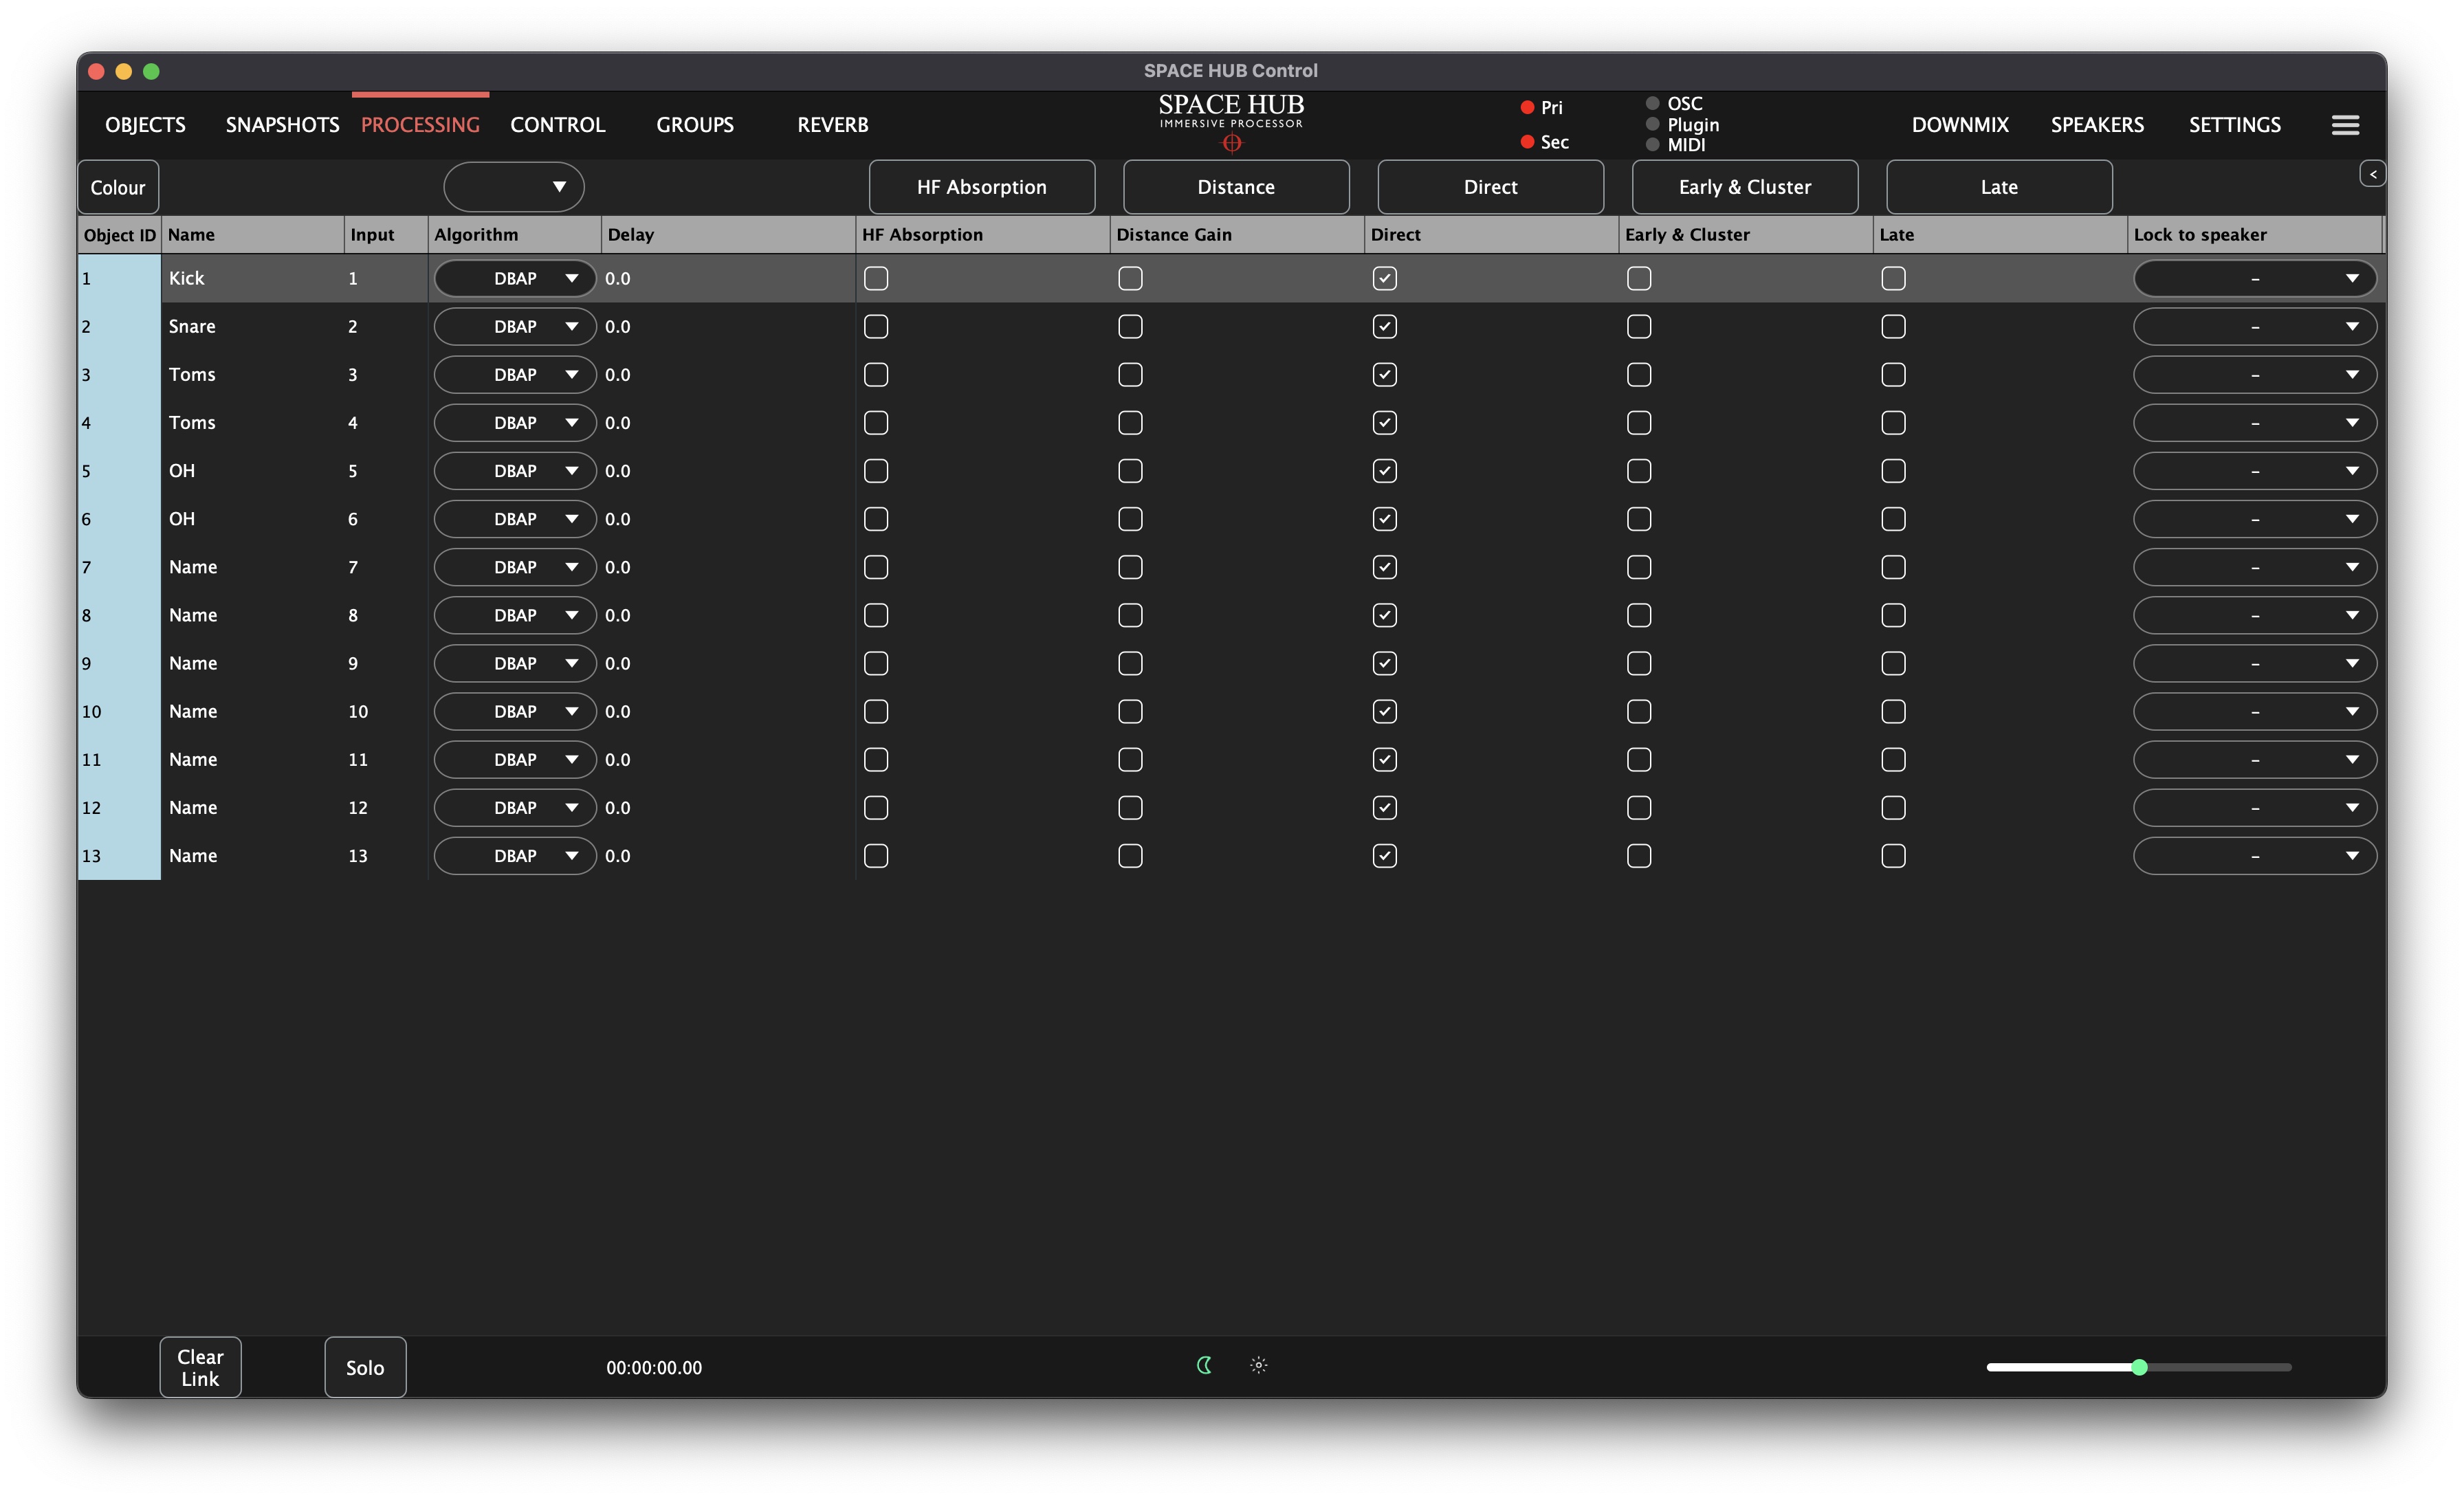2464x1500 pixels.
Task: Click the HF Absorption header button
Action: [982, 187]
